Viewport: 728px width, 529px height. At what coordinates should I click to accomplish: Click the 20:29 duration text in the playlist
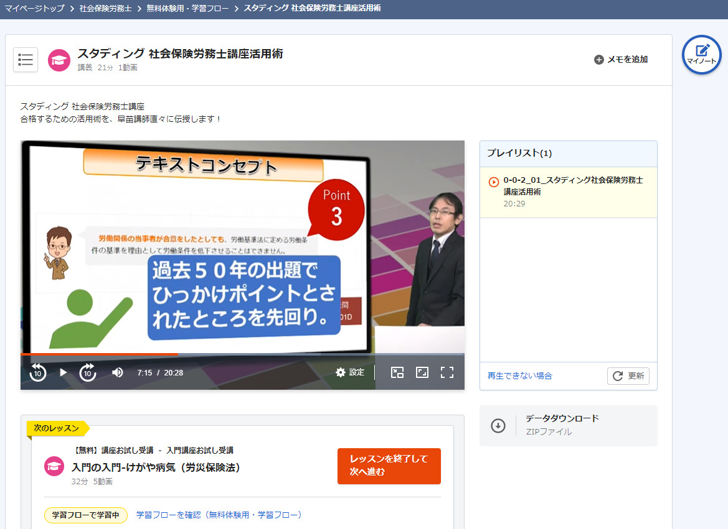(514, 204)
